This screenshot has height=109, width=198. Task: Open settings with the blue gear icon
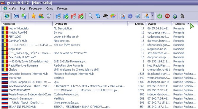(130, 16)
